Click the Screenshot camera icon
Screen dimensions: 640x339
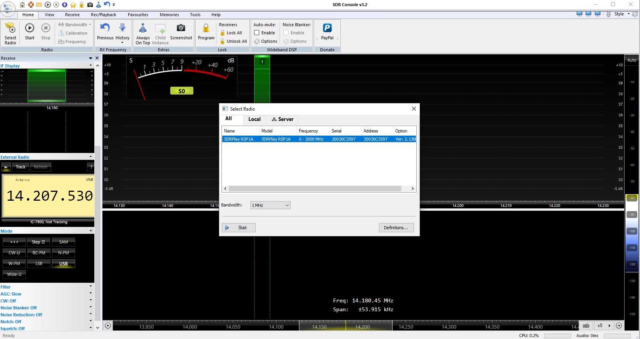(181, 29)
